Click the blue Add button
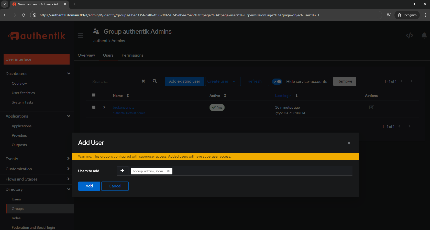Screen dimensions: 430x230 click(89, 186)
